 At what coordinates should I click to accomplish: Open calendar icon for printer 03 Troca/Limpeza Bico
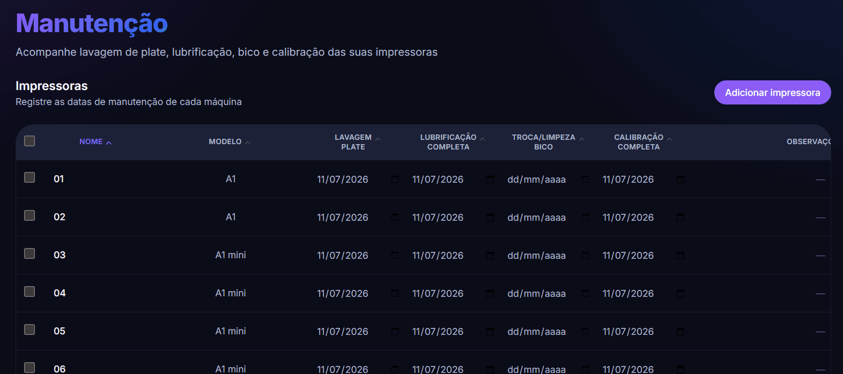coord(586,256)
